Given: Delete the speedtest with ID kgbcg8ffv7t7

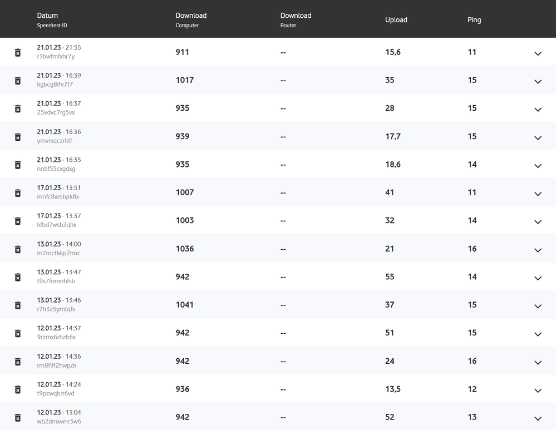Looking at the screenshot, I should pos(18,81).
